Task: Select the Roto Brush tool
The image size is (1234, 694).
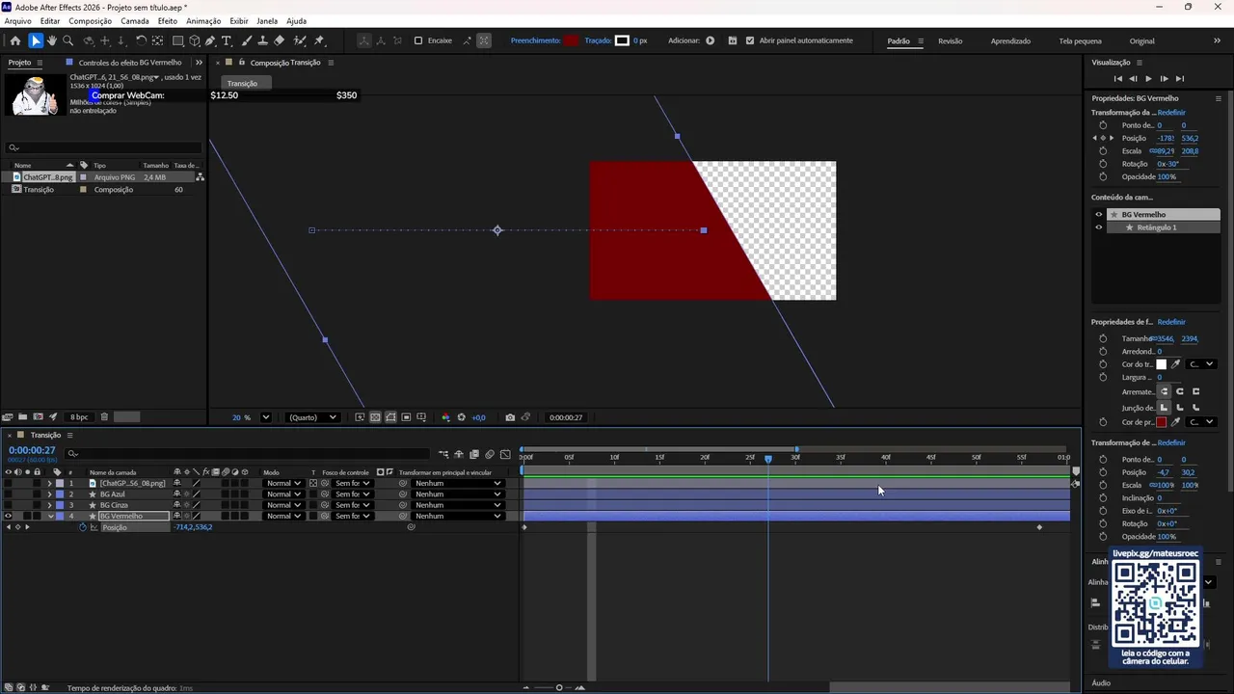Action: [x=300, y=40]
